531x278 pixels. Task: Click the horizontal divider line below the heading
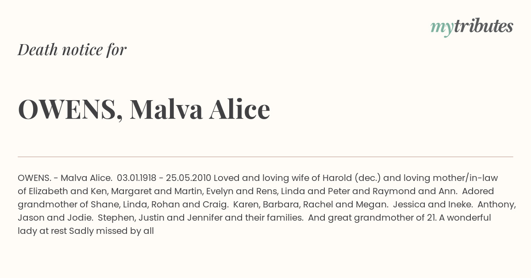click(x=265, y=157)
